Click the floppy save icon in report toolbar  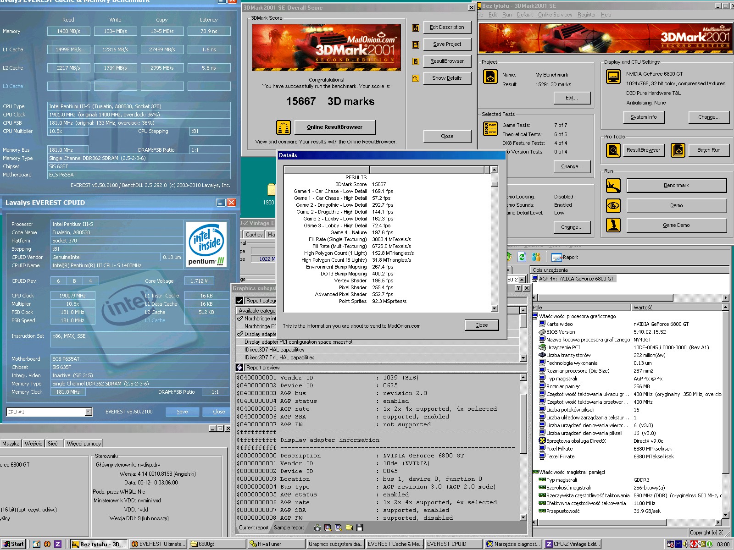[360, 528]
